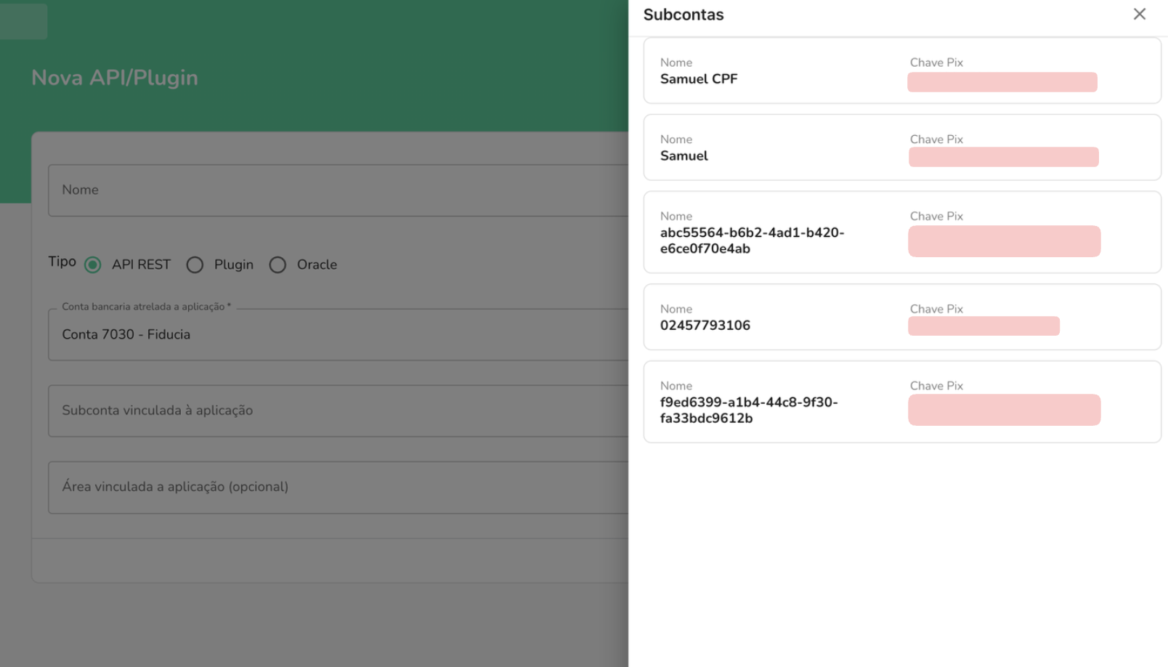The height and width of the screenshot is (667, 1168).
Task: Click the Chave Pix value for 02457793106
Action: 984,326
